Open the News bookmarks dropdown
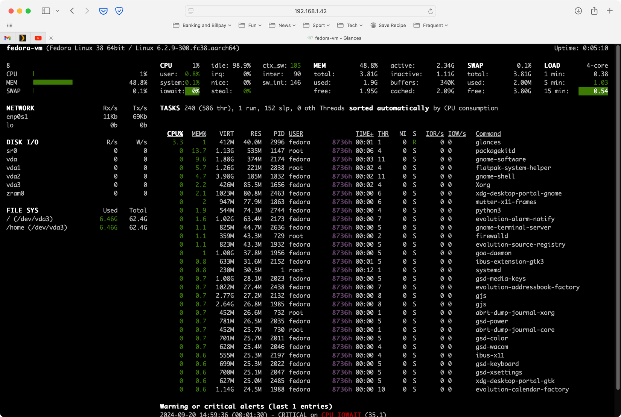Image resolution: width=621 pixels, height=417 pixels. 282,25
